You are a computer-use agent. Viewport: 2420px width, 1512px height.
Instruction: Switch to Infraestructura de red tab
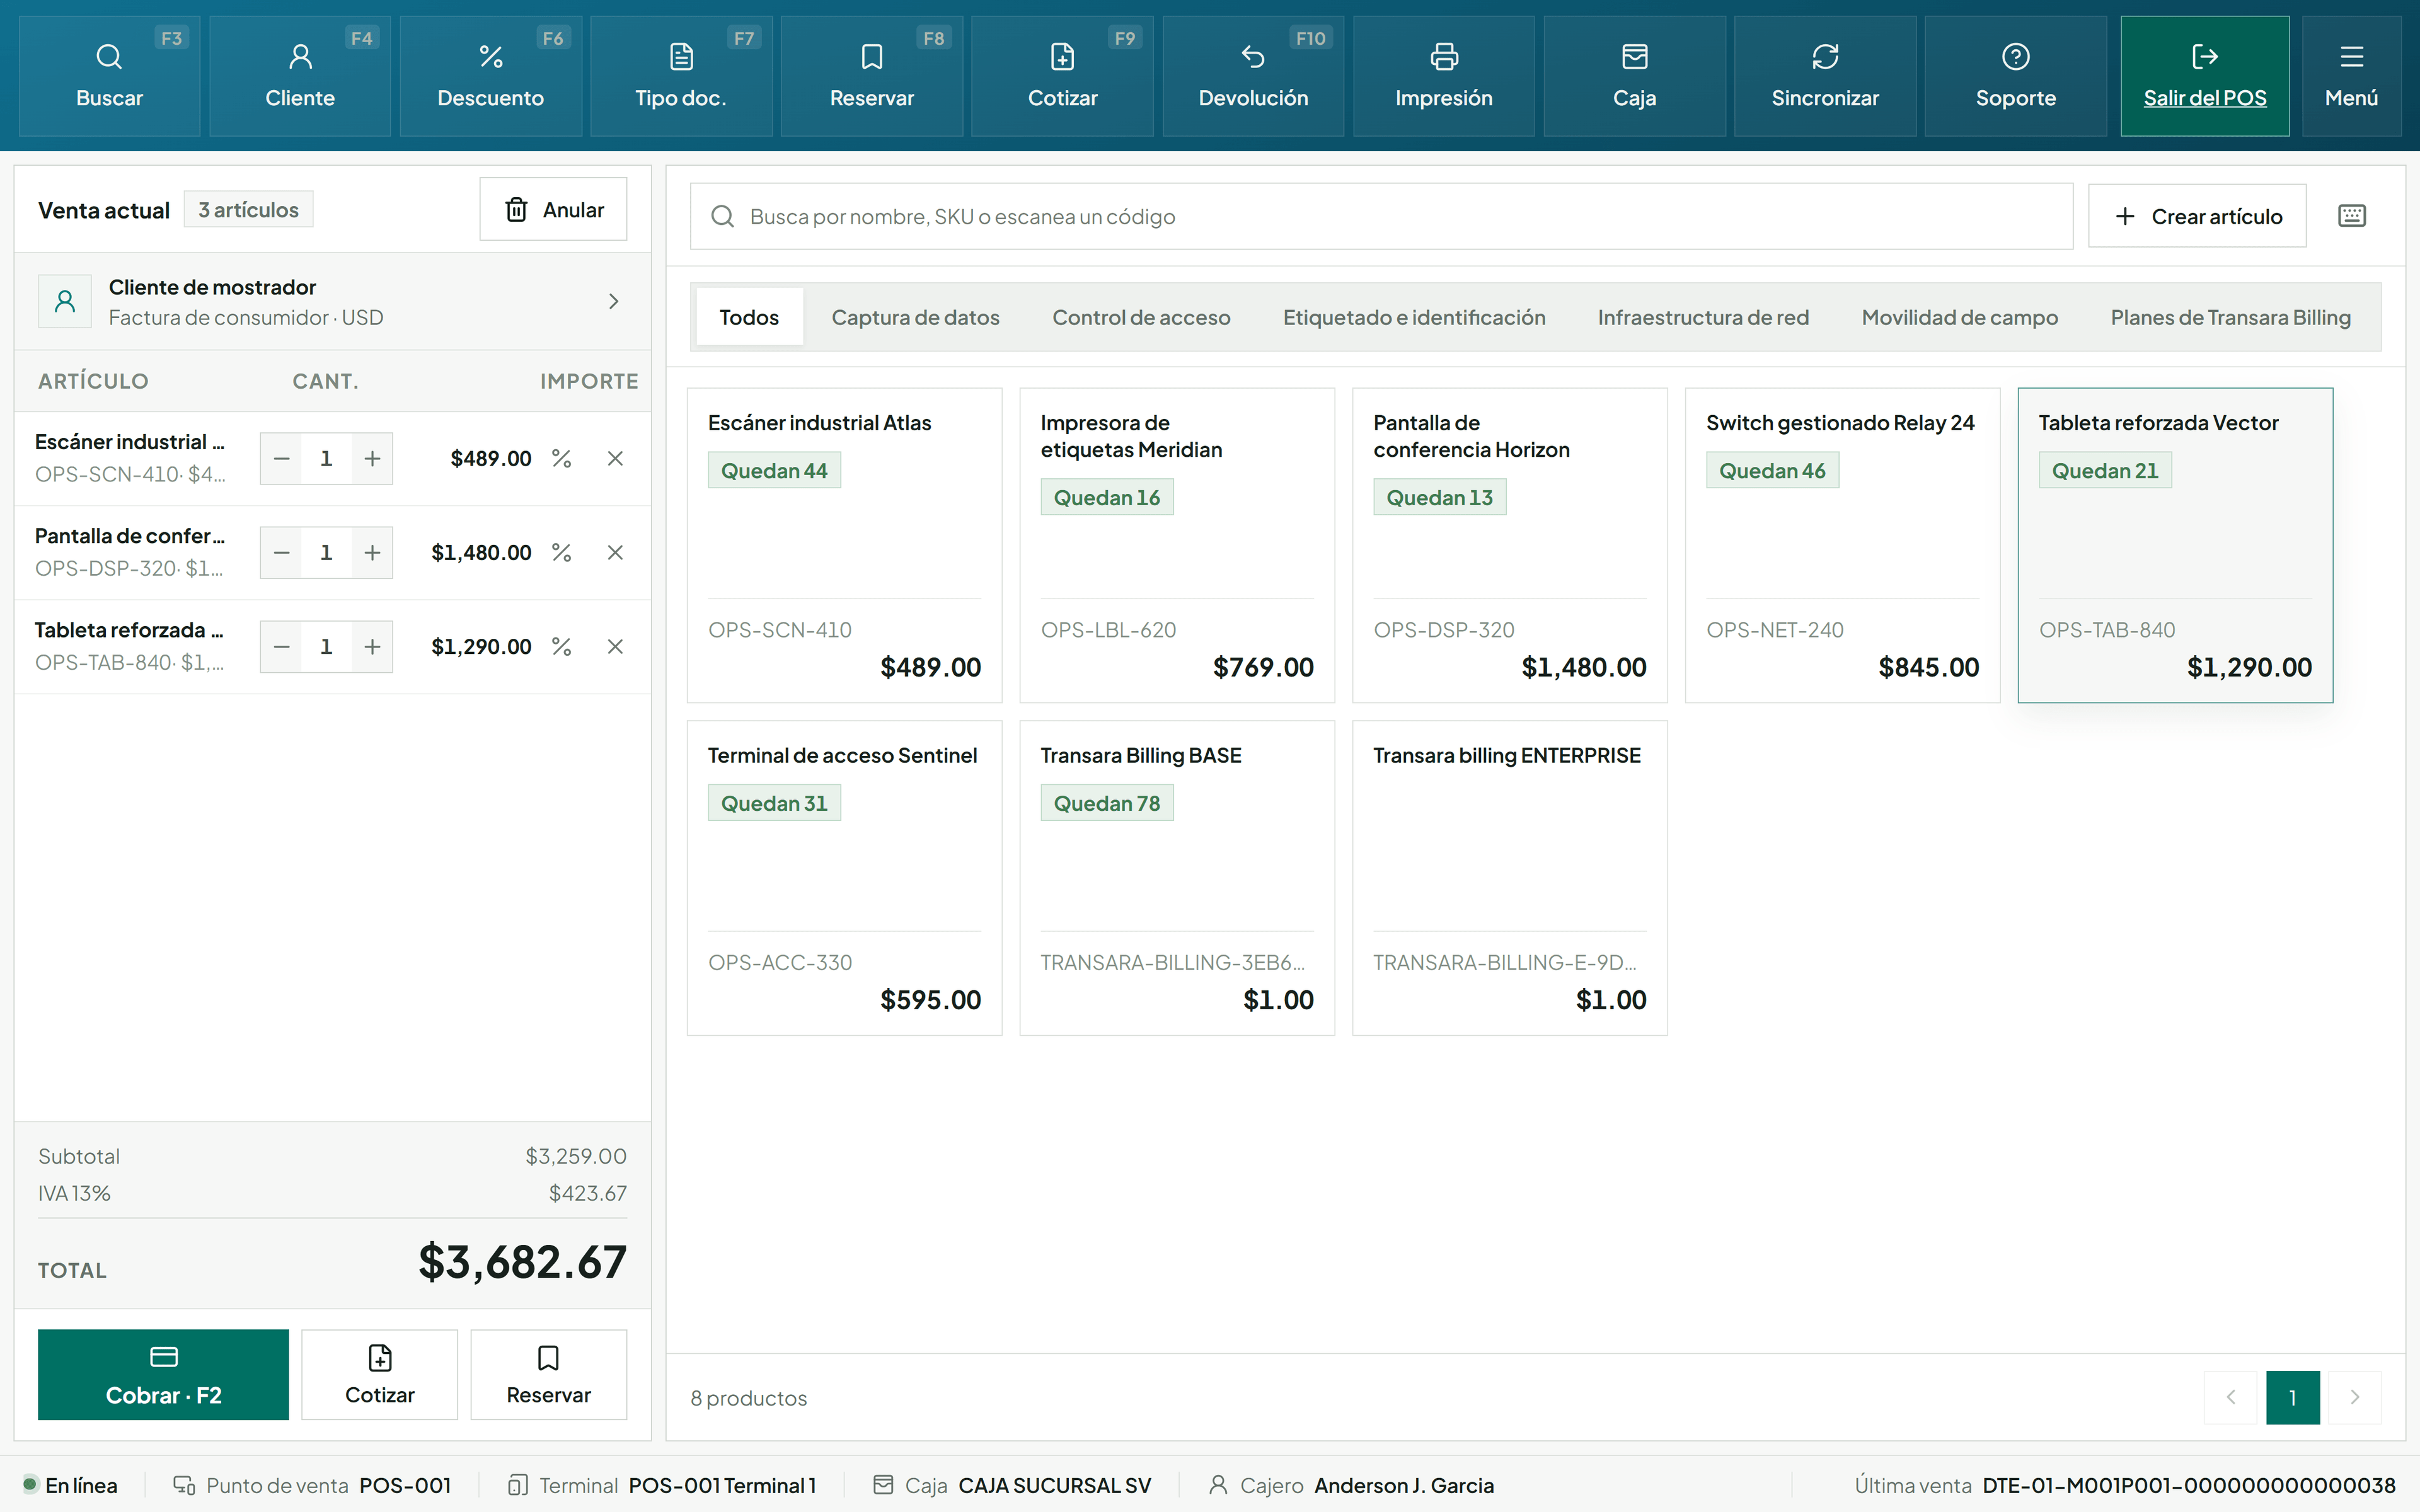[1703, 317]
